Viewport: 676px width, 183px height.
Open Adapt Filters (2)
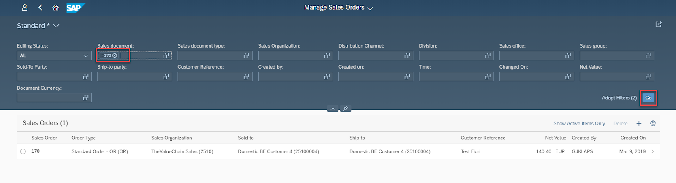click(x=619, y=98)
